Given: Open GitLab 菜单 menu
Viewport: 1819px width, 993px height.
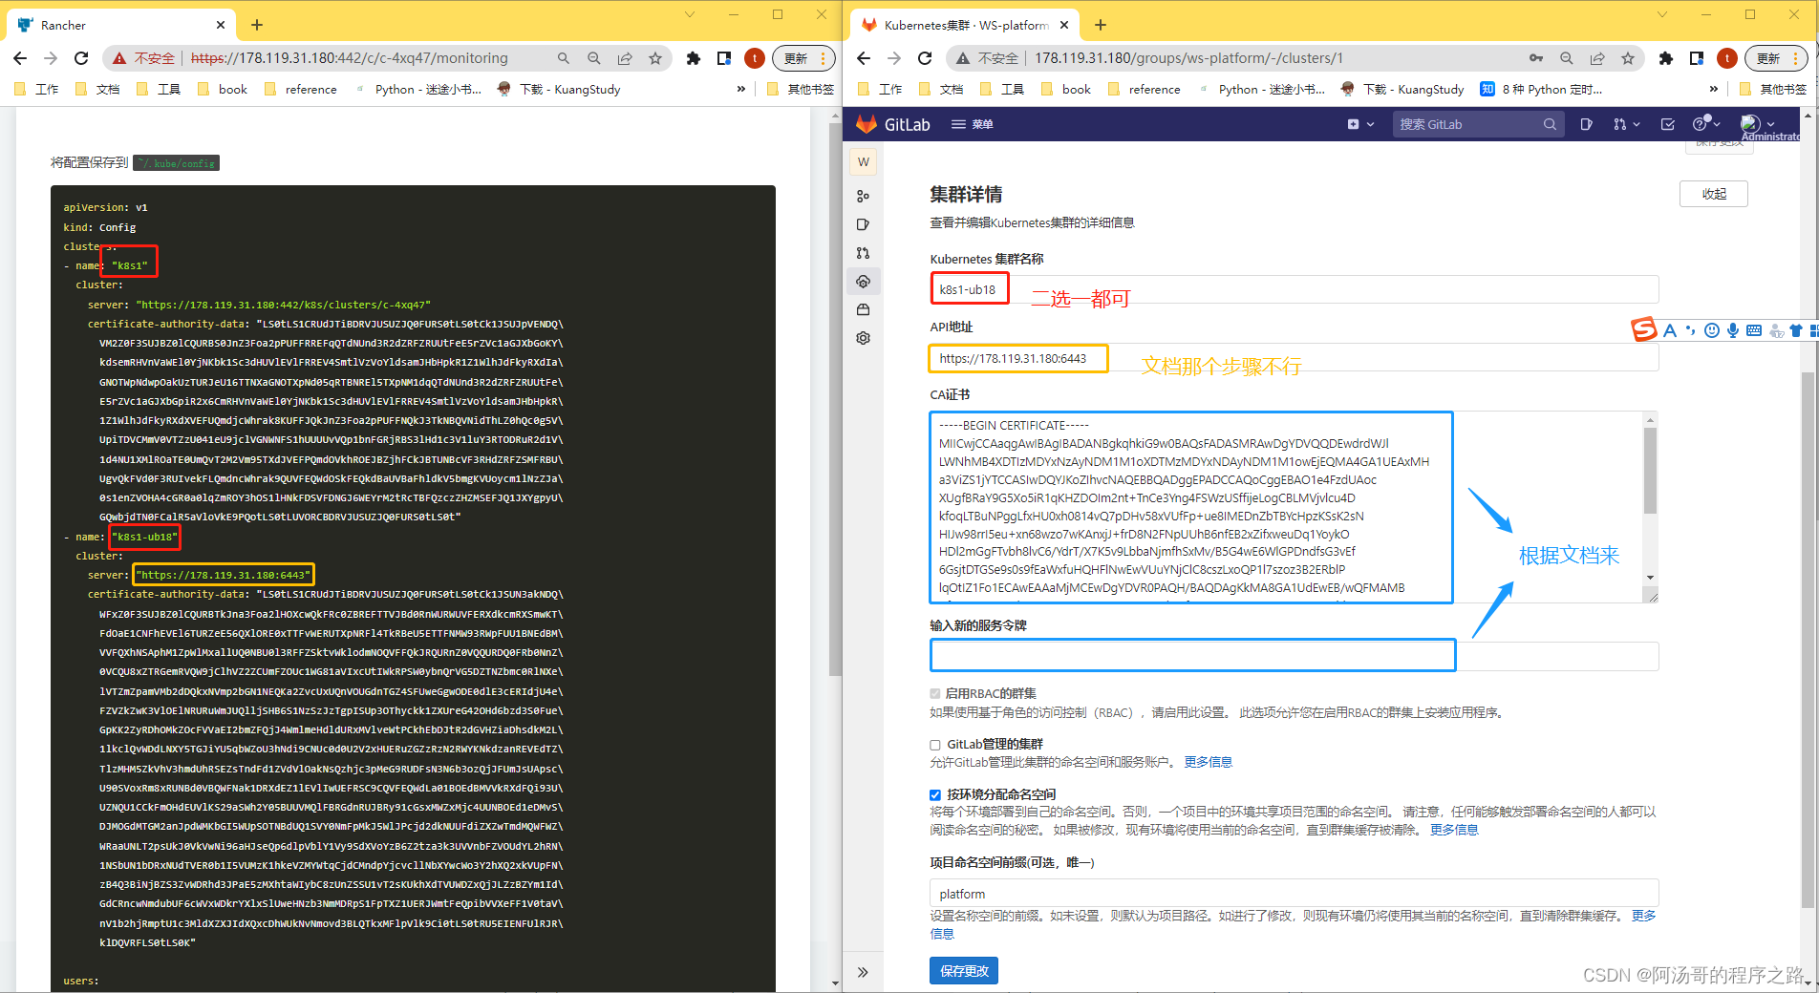Looking at the screenshot, I should click(973, 124).
